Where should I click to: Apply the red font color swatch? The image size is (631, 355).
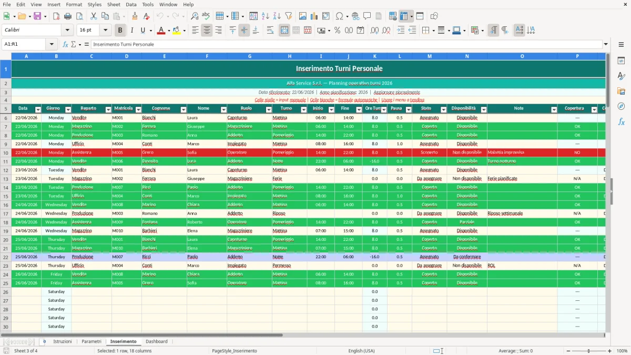(160, 31)
